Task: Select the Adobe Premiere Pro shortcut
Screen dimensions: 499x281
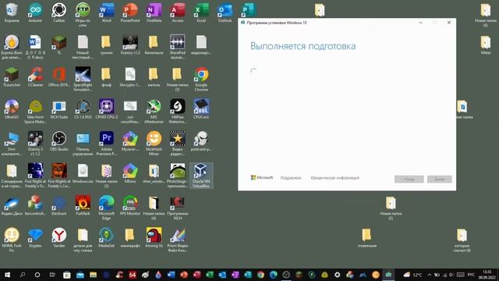Action: coord(106,143)
